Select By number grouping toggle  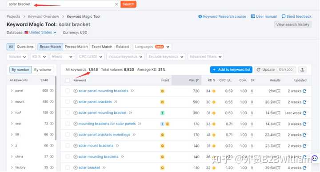(x=20, y=70)
